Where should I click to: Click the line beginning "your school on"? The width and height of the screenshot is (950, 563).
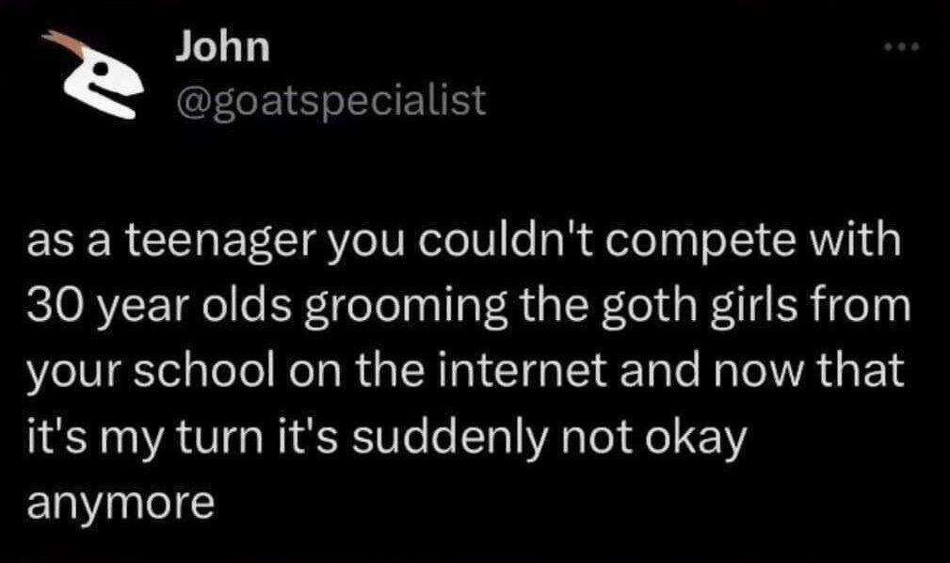click(x=465, y=373)
